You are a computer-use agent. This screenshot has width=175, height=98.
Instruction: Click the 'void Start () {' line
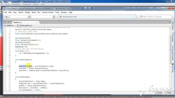(x=22, y=51)
